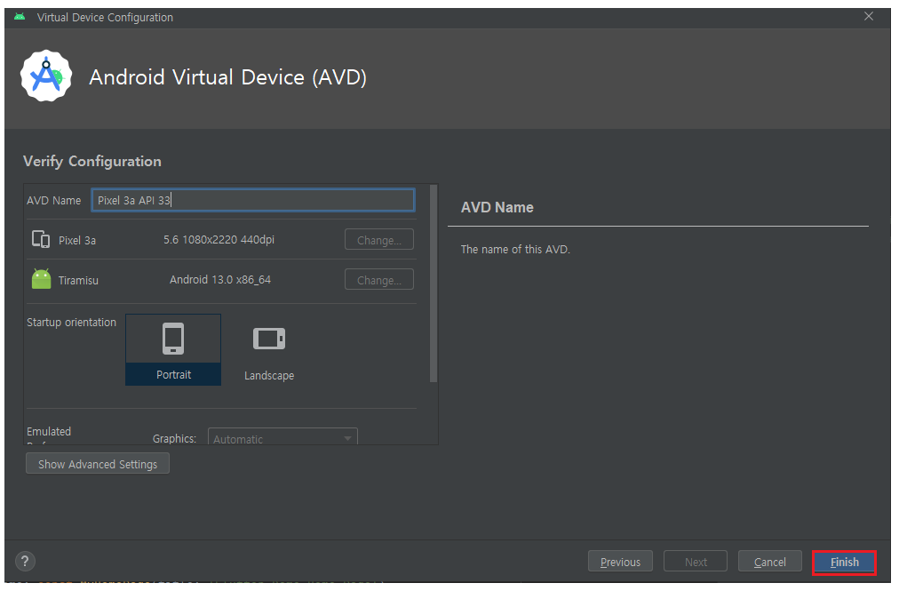Image resolution: width=899 pixels, height=591 pixels.
Task: Click the 'Pixel 3a' device name
Action: [77, 241]
